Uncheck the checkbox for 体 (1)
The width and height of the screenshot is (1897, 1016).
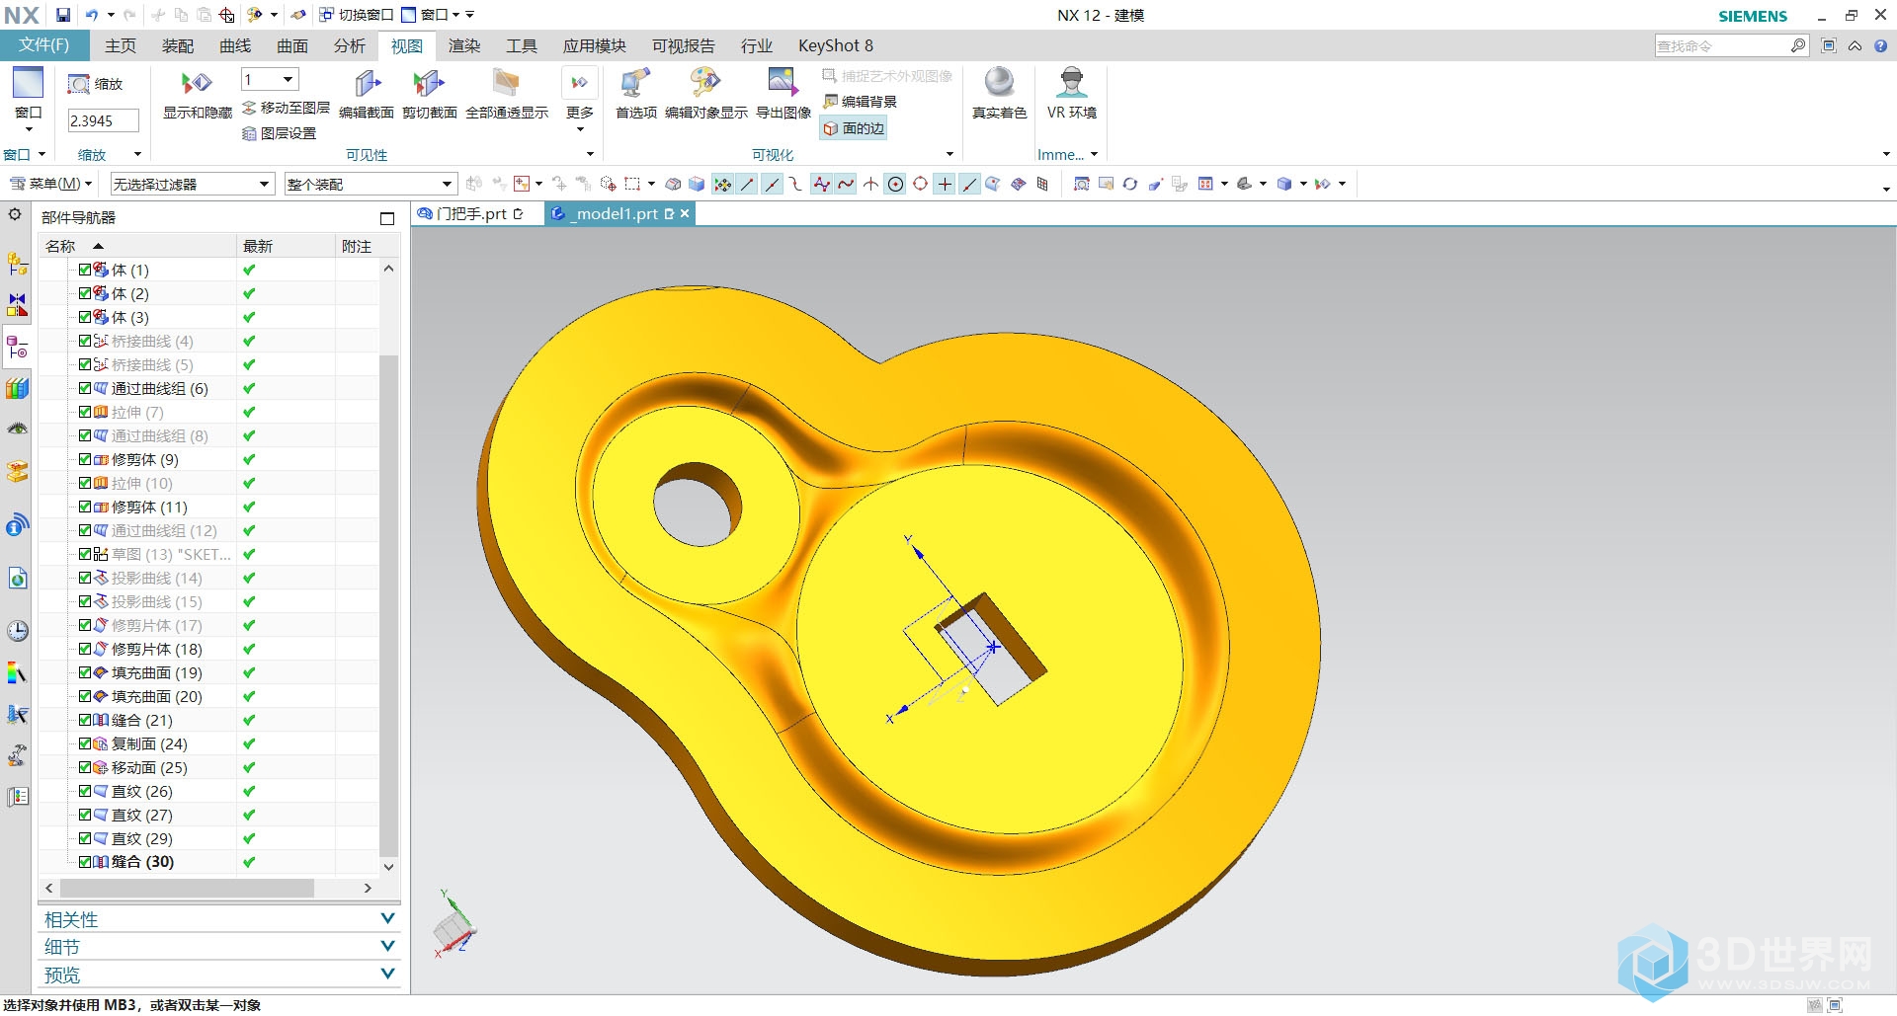pyautogui.click(x=85, y=270)
